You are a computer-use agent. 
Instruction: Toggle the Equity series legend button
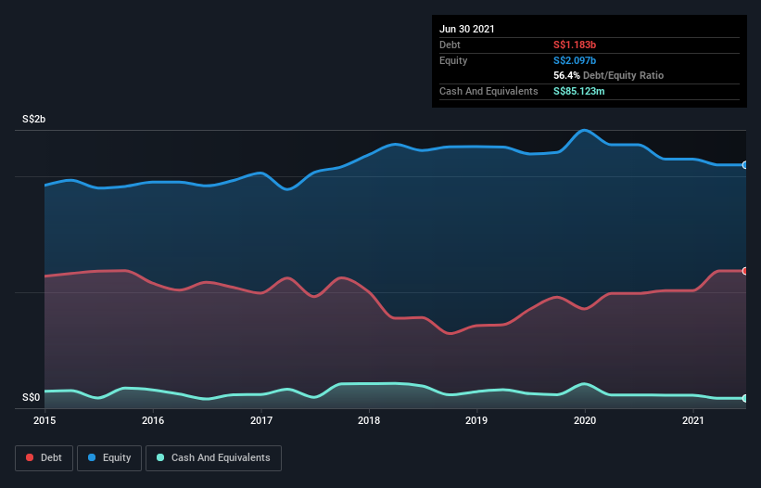pos(109,458)
